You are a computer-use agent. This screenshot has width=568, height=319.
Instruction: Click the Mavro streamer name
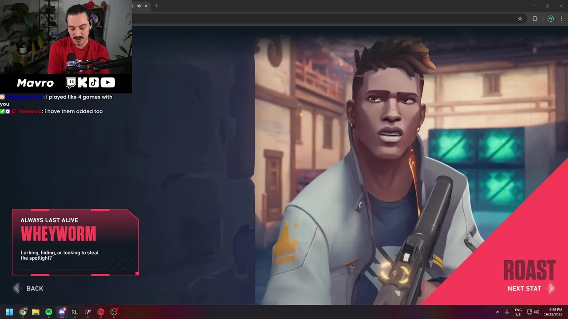pyautogui.click(x=35, y=83)
